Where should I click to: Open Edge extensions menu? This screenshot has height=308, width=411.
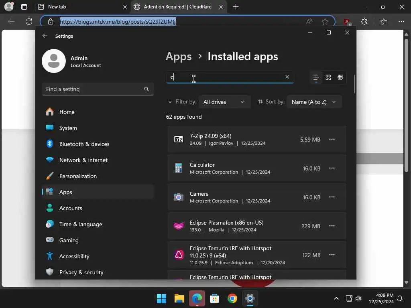click(364, 22)
